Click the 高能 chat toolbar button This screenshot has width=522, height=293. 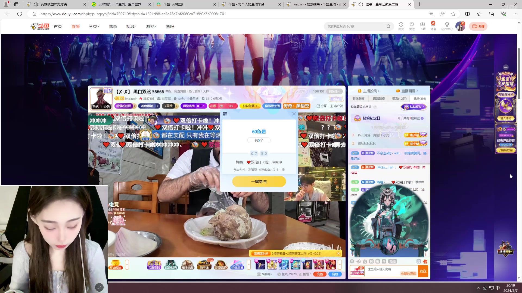[x=392, y=261]
